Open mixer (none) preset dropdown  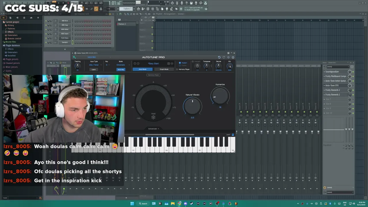[338, 67]
